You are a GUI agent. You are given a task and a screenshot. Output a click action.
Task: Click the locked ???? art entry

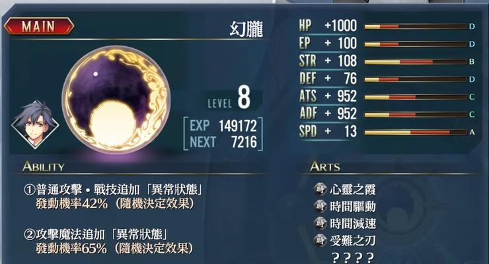coord(352,258)
